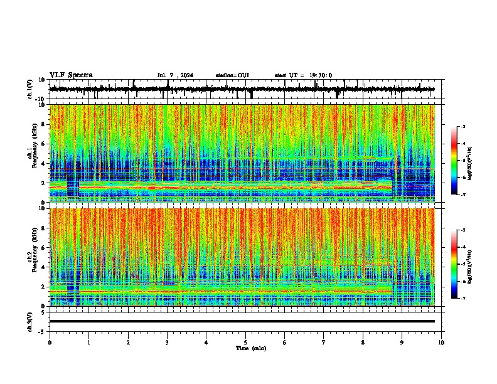Screen dimensions: 497x384
Task: Click the ch.1 voltage waveform trace
Action: 242,89
